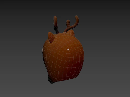Select the pointed ear on the left
Screen dimensions: 130x97
(51, 37)
